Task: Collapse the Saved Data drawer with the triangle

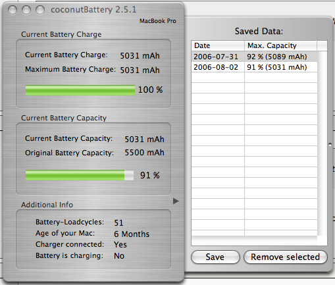Action: 176,201
